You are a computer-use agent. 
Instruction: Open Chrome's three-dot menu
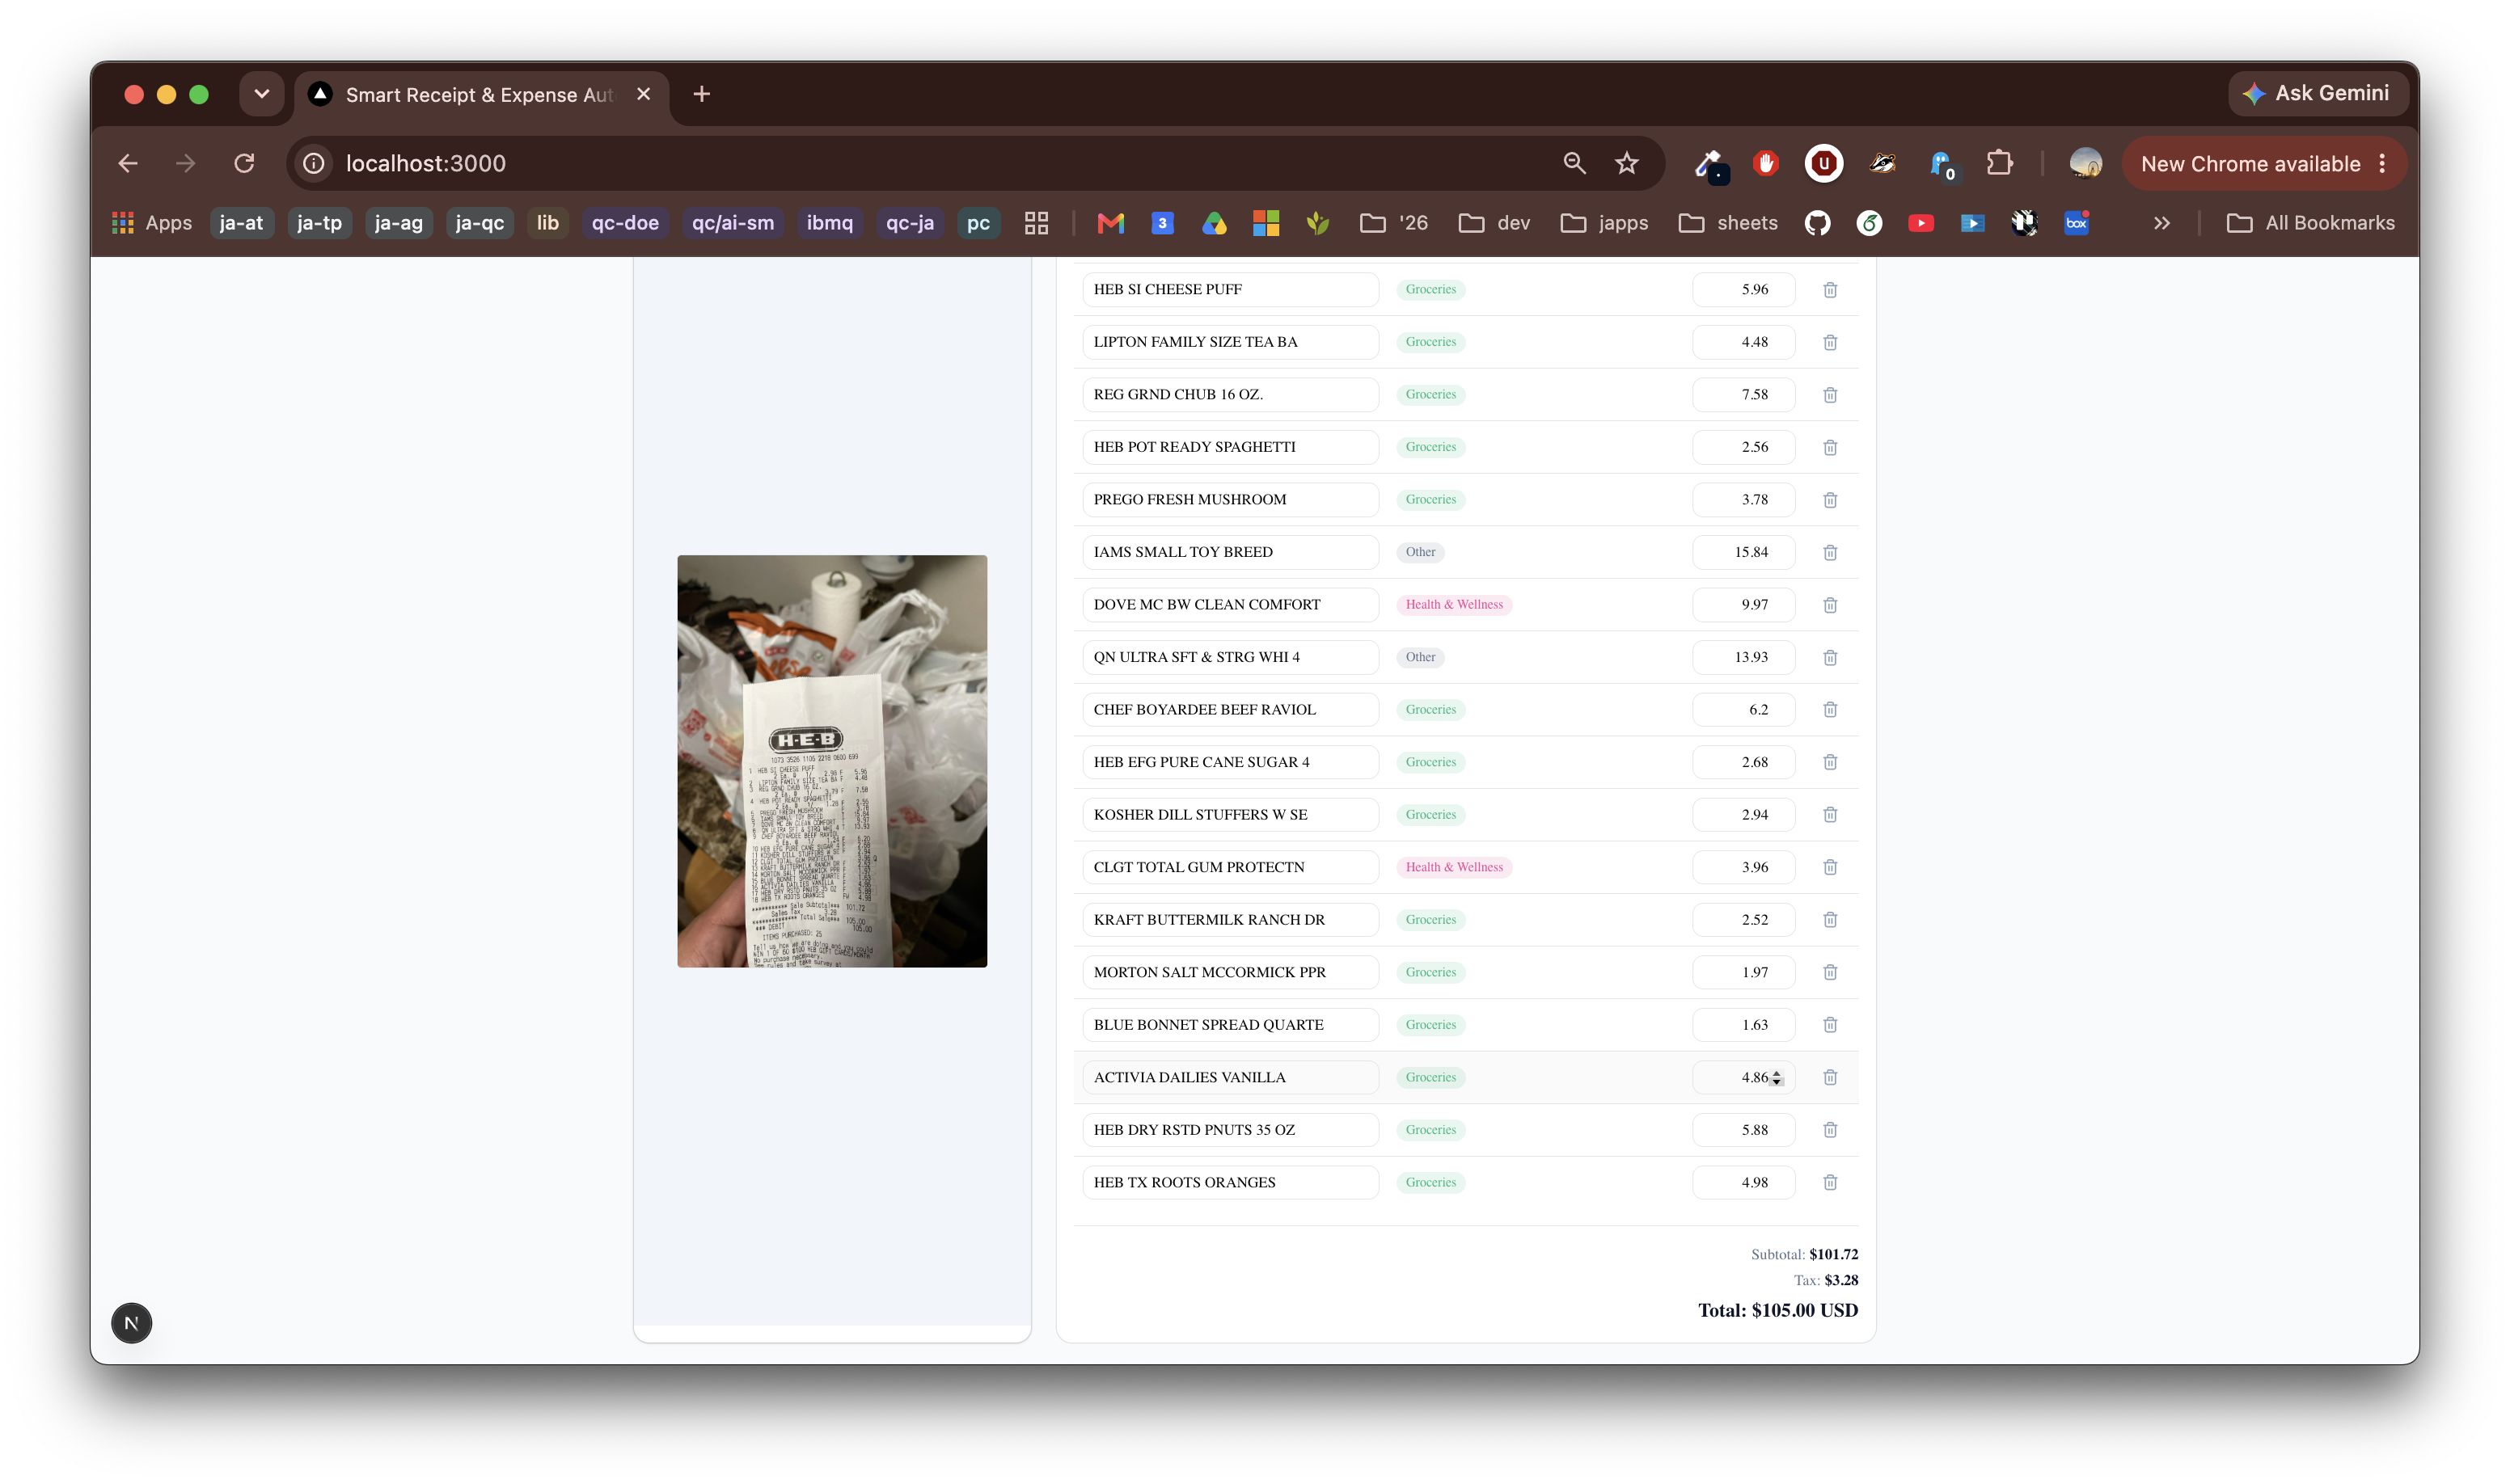(x=2382, y=163)
